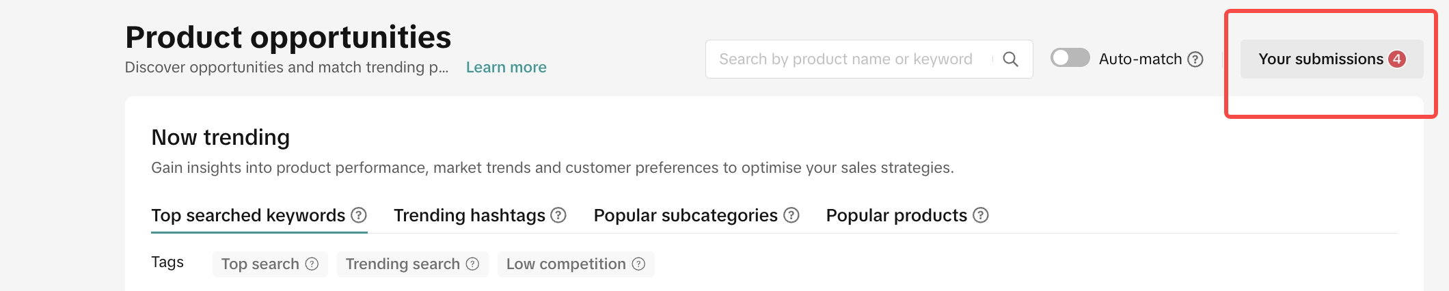Screen dimensions: 1449x291
Task: Click help icon beside Top searched keywords
Action: tap(359, 215)
